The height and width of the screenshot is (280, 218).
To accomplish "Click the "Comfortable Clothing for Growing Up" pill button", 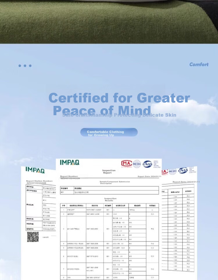I will coord(109,132).
